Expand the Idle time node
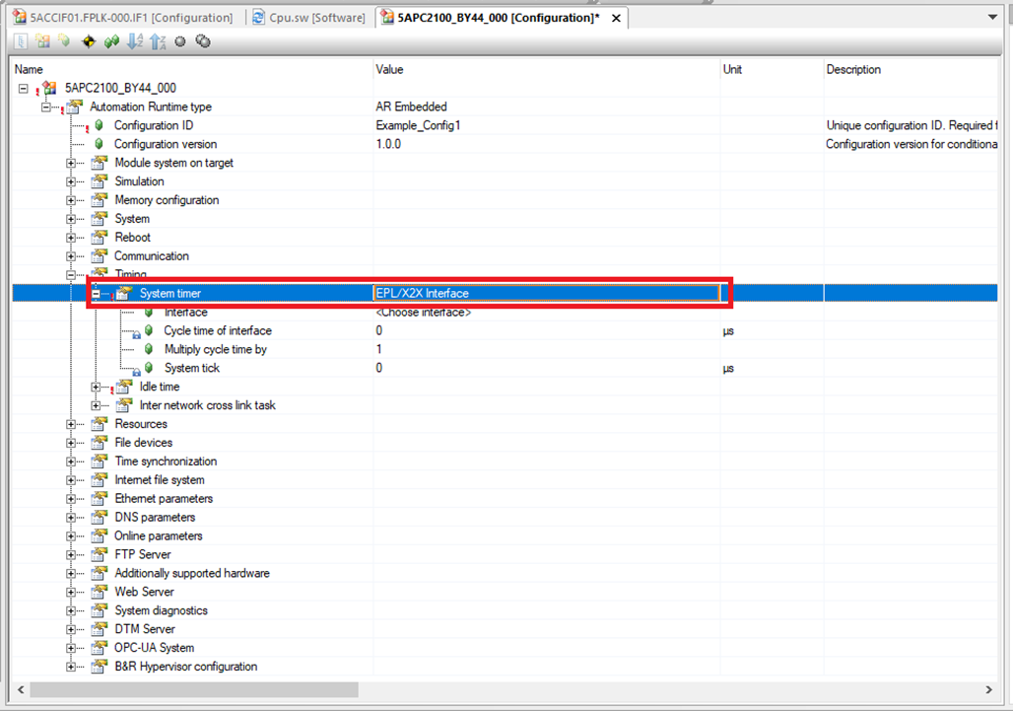This screenshot has height=711, width=1013. pos(97,388)
